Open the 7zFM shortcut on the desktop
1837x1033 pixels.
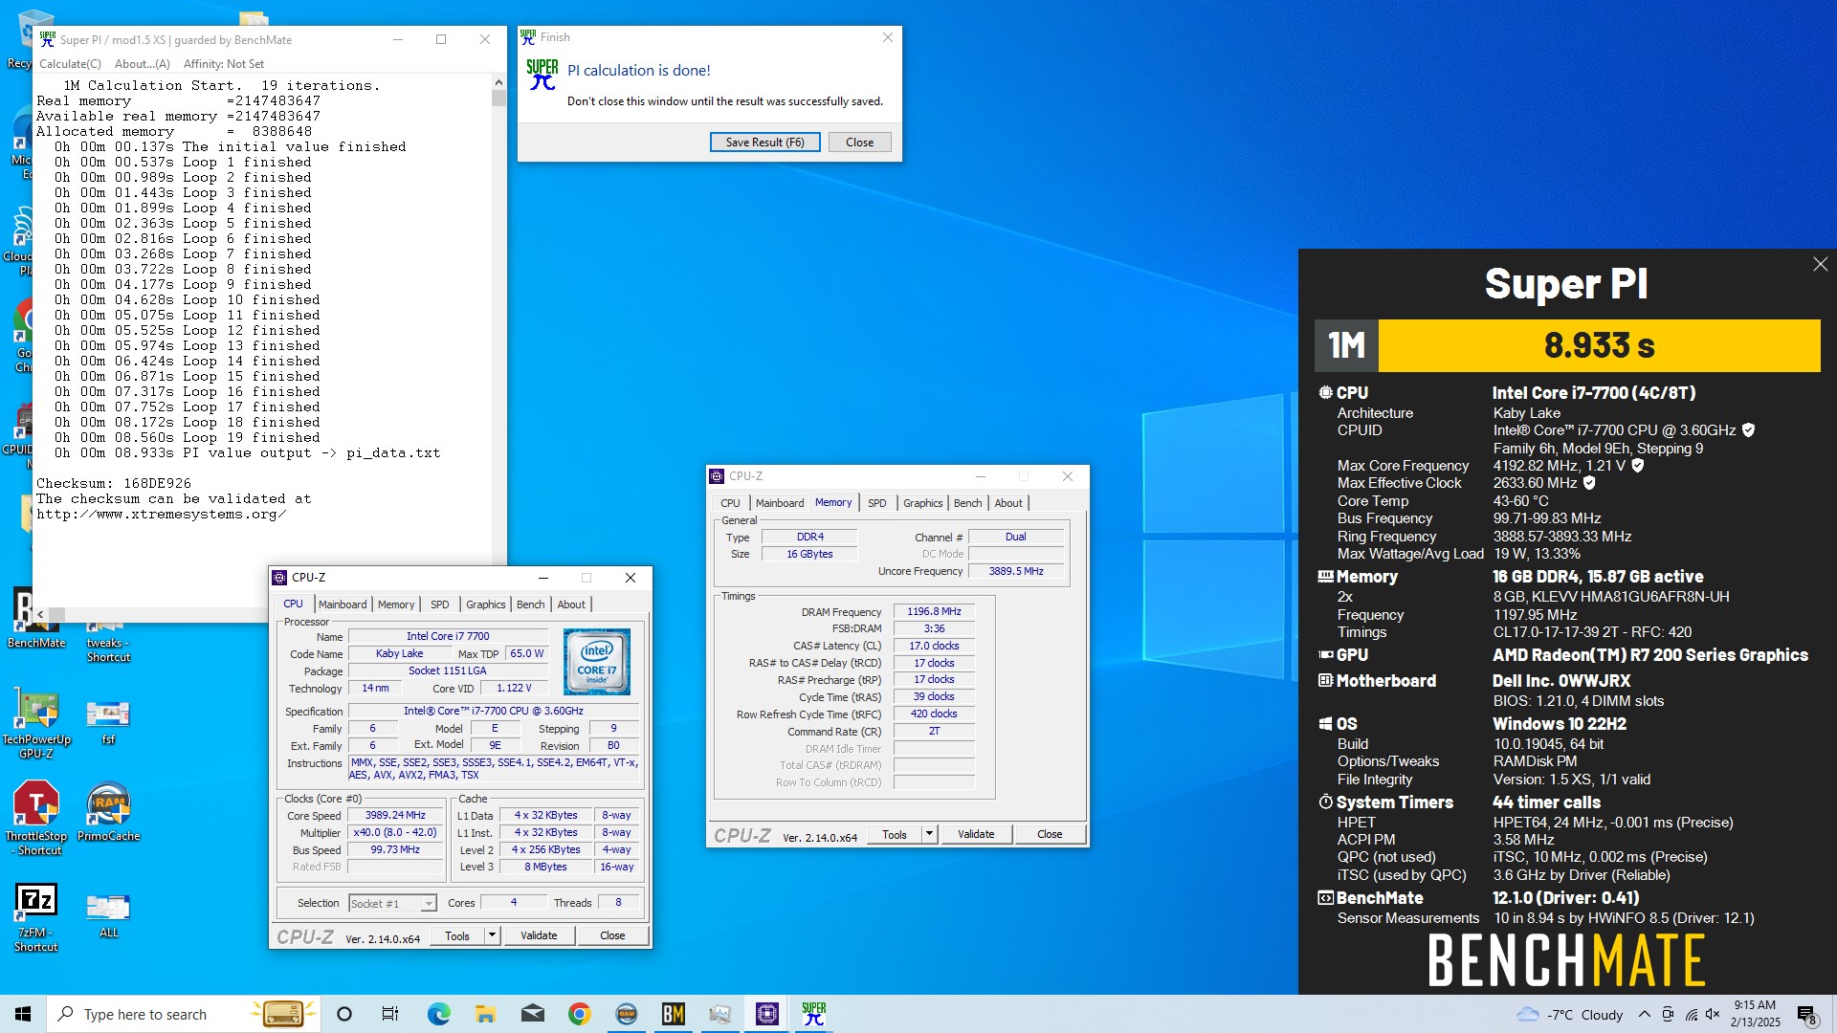(x=36, y=916)
